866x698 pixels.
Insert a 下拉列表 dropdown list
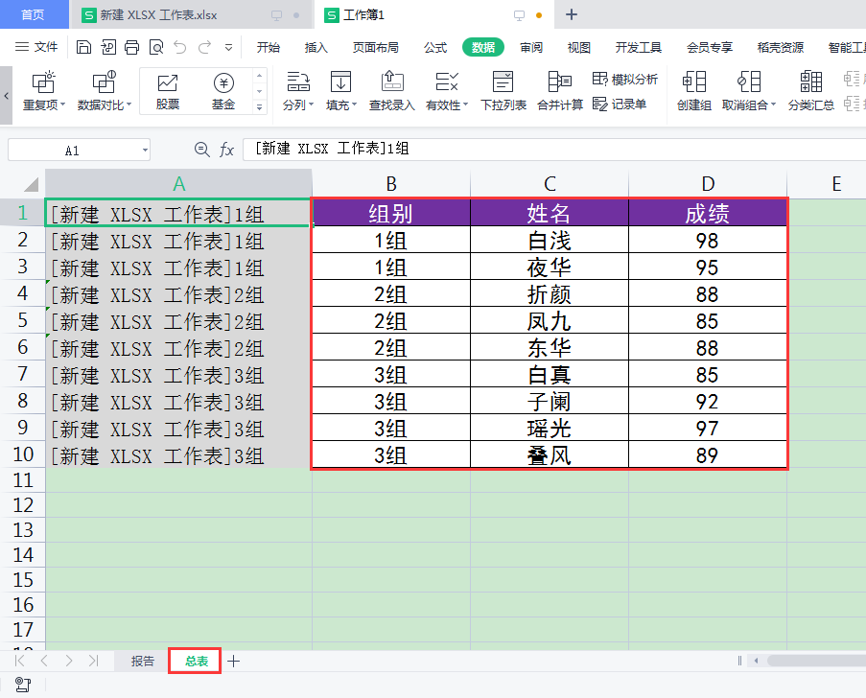[x=503, y=90]
